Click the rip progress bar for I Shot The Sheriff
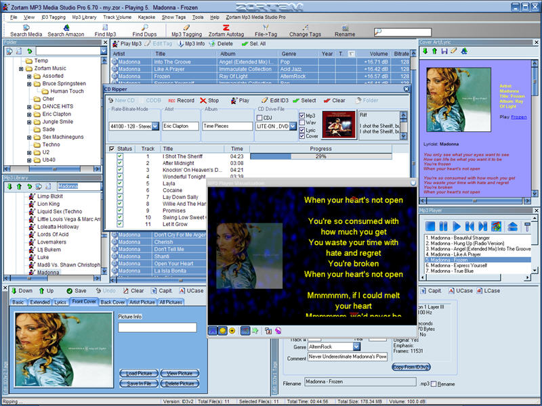 point(320,156)
